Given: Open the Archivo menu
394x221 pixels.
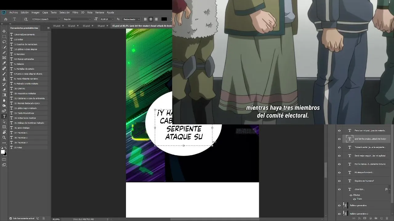Looking at the screenshot, I should [14, 12].
